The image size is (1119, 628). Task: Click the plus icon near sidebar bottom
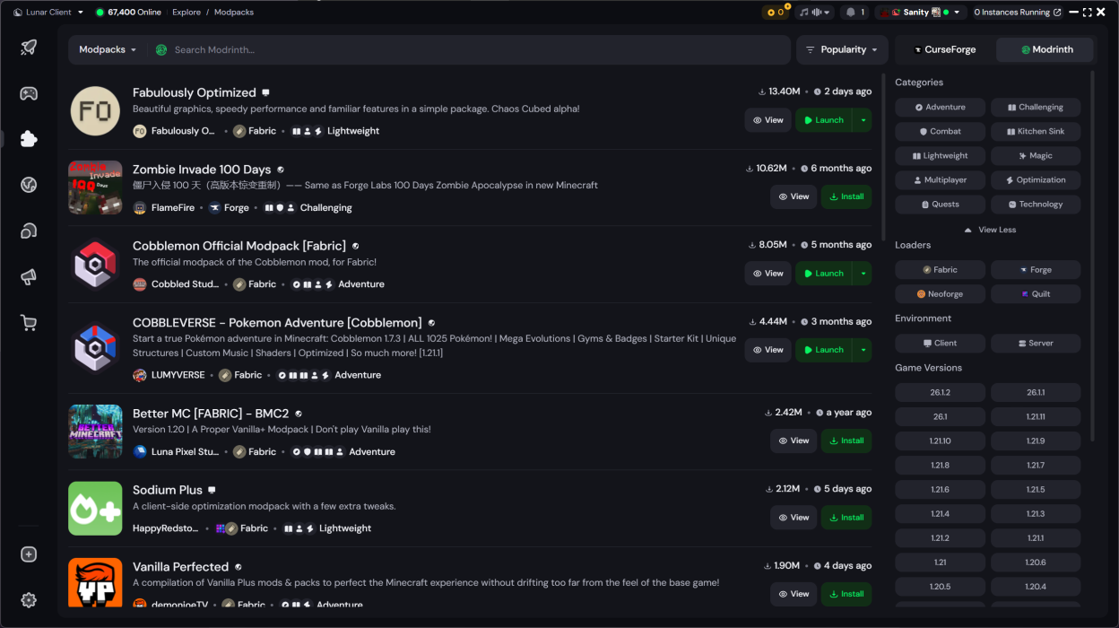(x=29, y=554)
